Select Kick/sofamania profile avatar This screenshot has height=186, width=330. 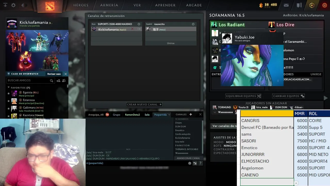12,24
